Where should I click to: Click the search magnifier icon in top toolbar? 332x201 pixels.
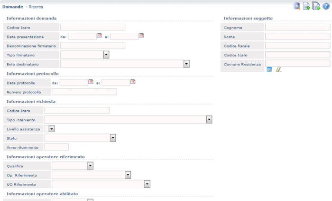click(x=297, y=6)
